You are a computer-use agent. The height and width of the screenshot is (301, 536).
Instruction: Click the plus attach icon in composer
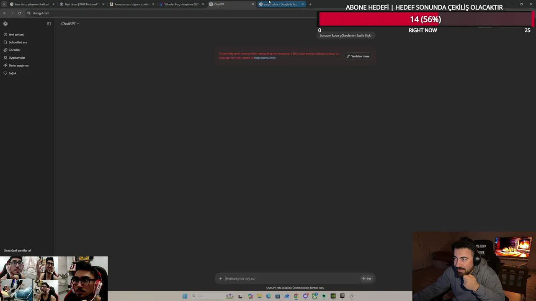point(221,278)
